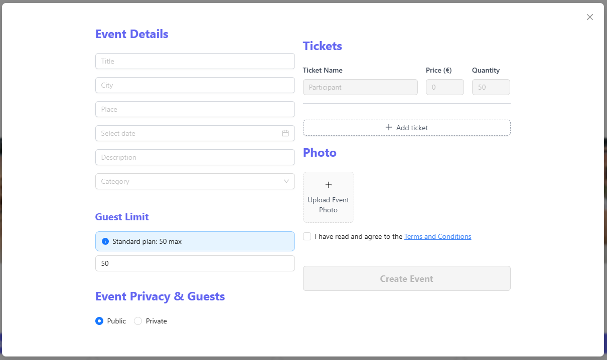Close the event creation dialog
The height and width of the screenshot is (360, 607).
[590, 17]
